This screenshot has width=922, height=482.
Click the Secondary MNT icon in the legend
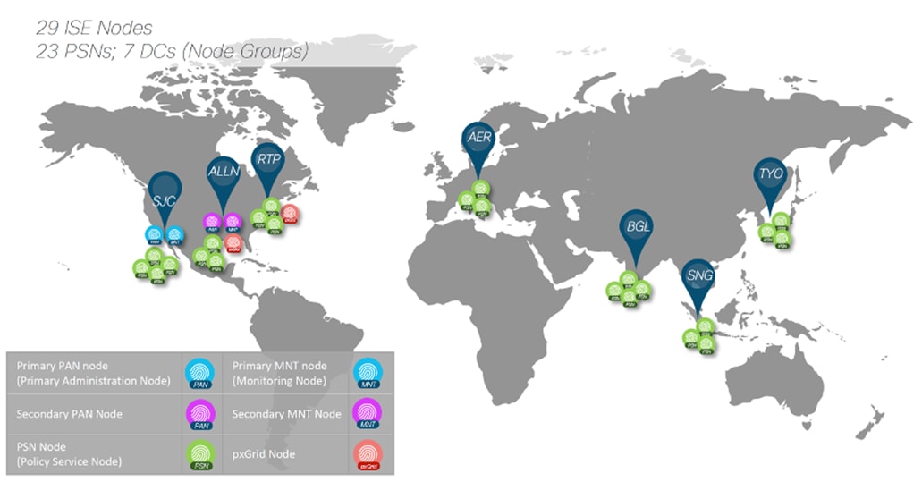coord(368,414)
